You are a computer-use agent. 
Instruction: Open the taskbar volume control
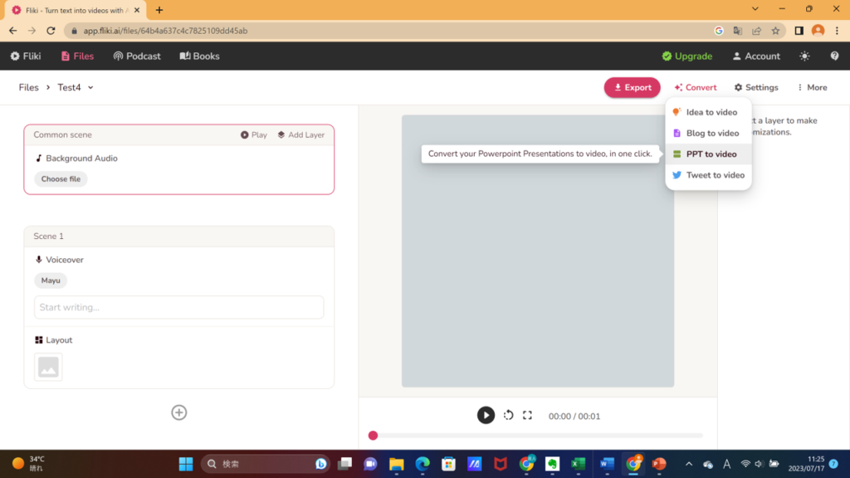pyautogui.click(x=759, y=464)
